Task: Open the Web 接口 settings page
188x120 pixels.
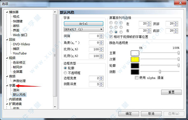Action: [20, 35]
